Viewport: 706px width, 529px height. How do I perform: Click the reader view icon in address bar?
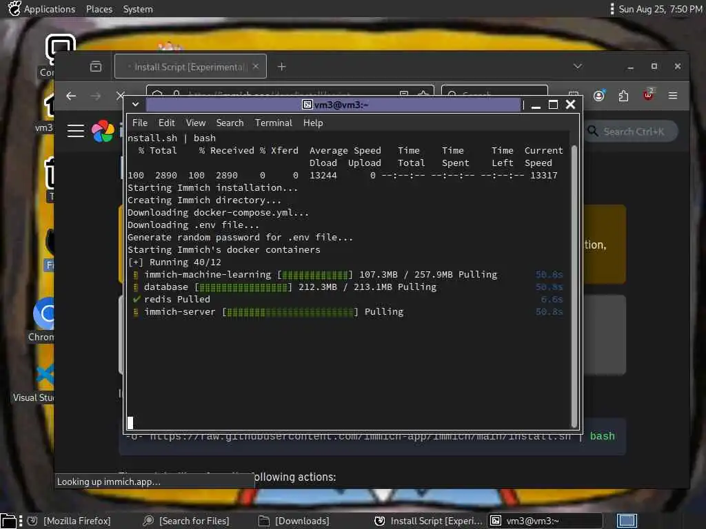click(404, 94)
